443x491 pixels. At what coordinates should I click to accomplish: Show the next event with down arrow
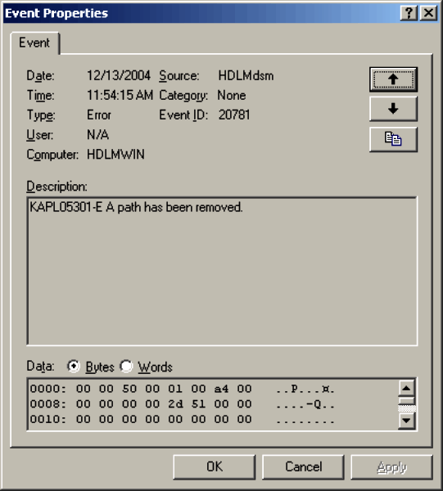393,109
